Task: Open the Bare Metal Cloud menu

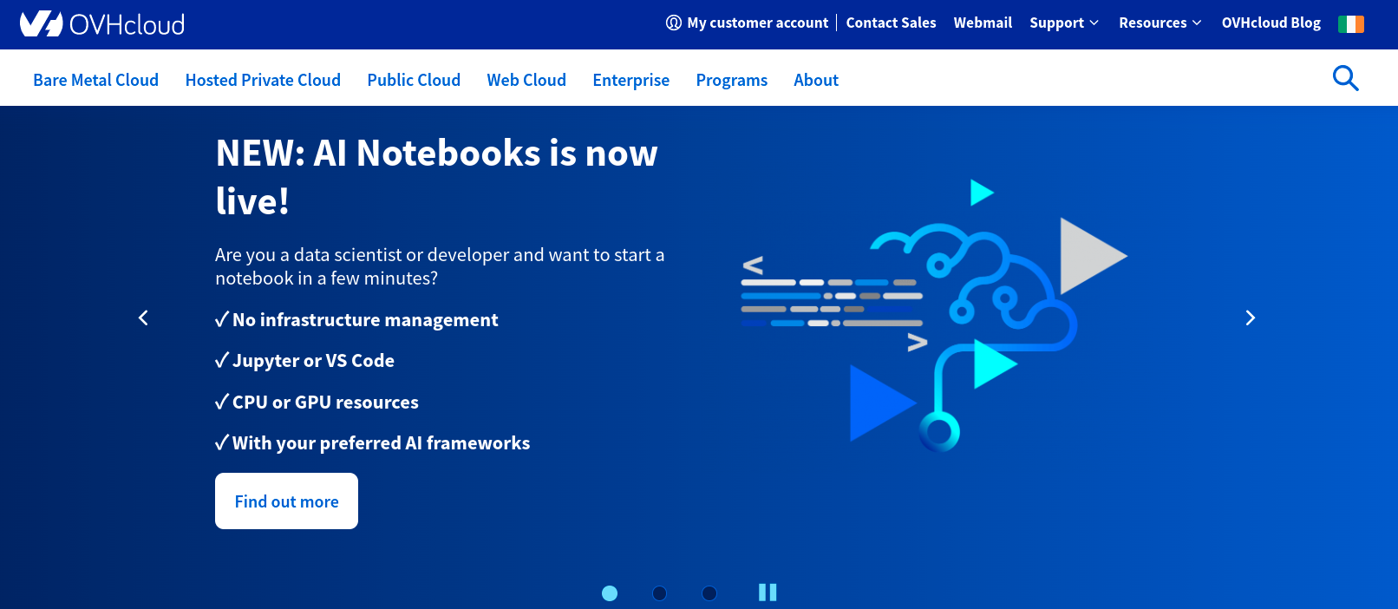Action: point(96,80)
